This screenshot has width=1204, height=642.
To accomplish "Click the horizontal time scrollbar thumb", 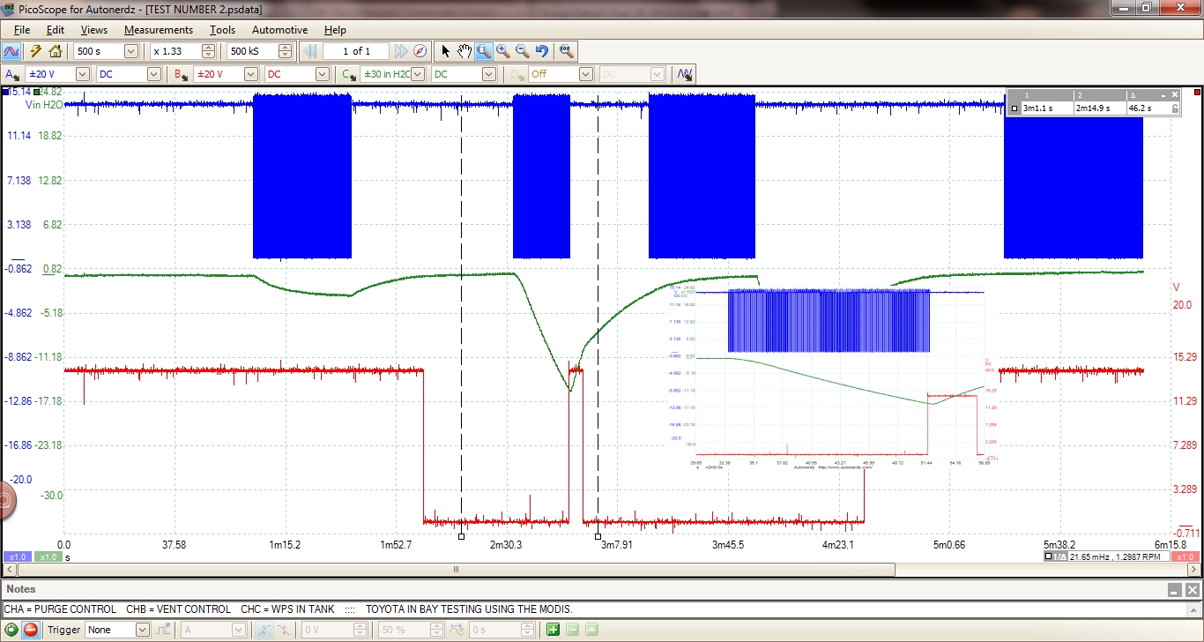I will (x=456, y=570).
